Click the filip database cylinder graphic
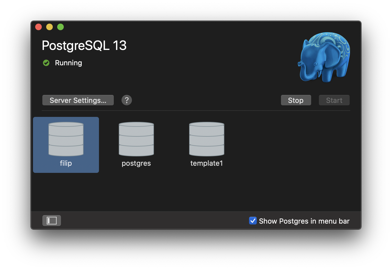392x270 pixels. coord(66,139)
